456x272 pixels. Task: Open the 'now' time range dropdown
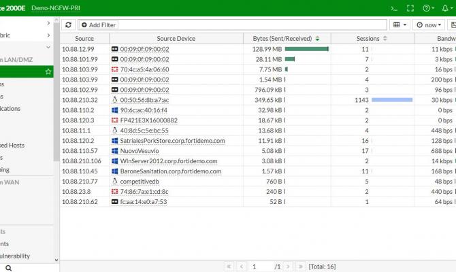(429, 25)
